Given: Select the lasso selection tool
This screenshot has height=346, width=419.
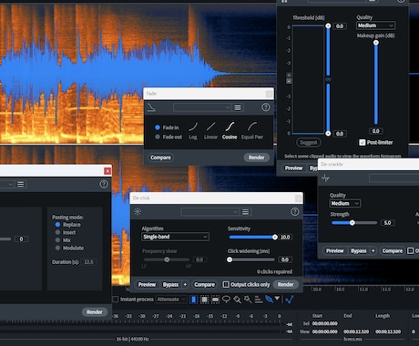Looking at the screenshot, I should point(226,300).
